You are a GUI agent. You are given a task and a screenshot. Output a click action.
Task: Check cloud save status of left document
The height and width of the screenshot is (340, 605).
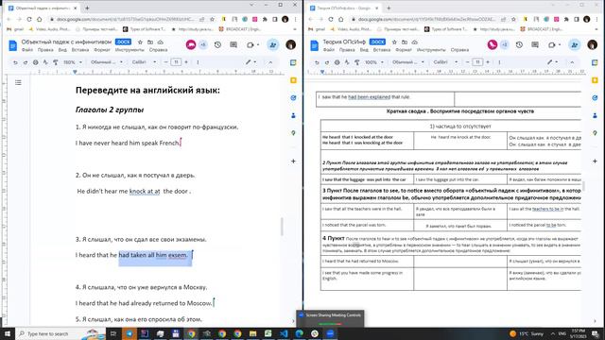[x=160, y=42]
